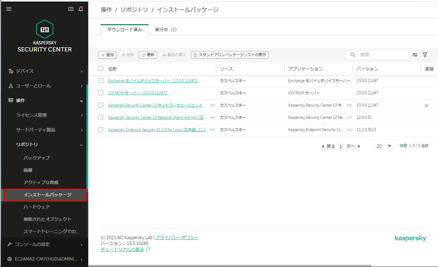Open the book help icon
This screenshot has height=267, width=438.
(x=71, y=9)
